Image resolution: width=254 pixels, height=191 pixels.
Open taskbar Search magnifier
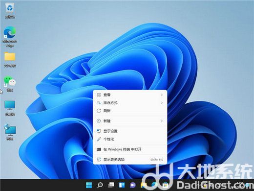100,185
